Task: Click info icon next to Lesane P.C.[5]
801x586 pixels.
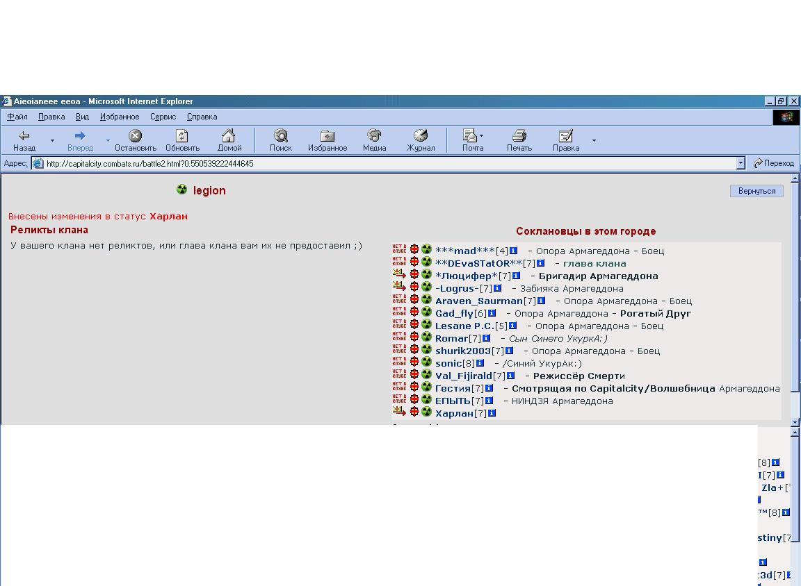Action: (x=513, y=326)
